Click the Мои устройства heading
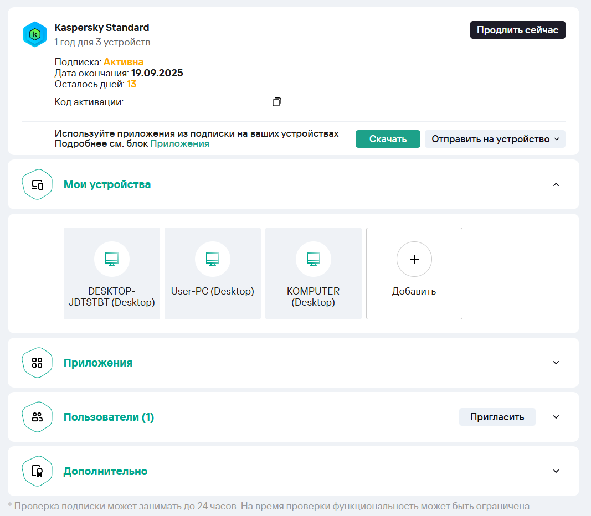The width and height of the screenshot is (591, 516). (x=107, y=184)
